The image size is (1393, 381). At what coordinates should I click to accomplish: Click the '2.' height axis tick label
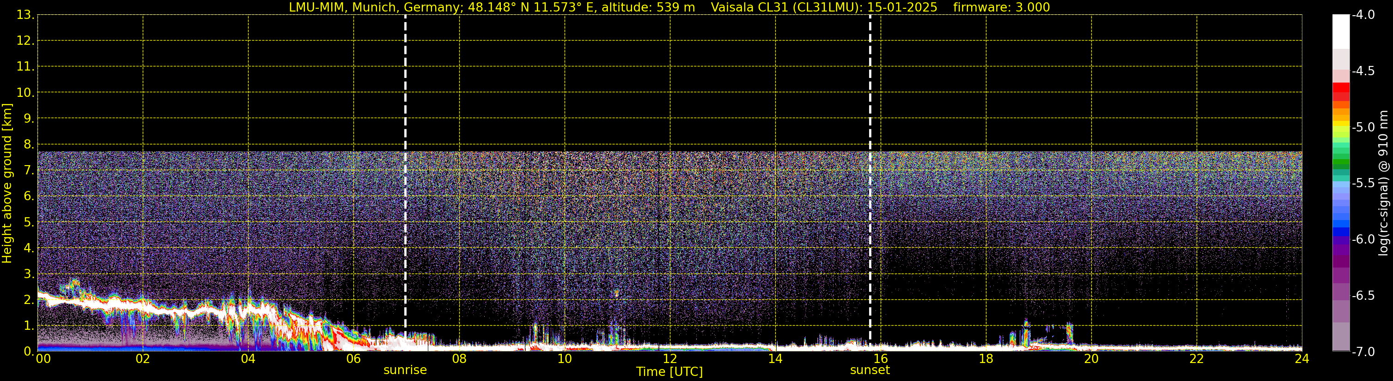29,300
